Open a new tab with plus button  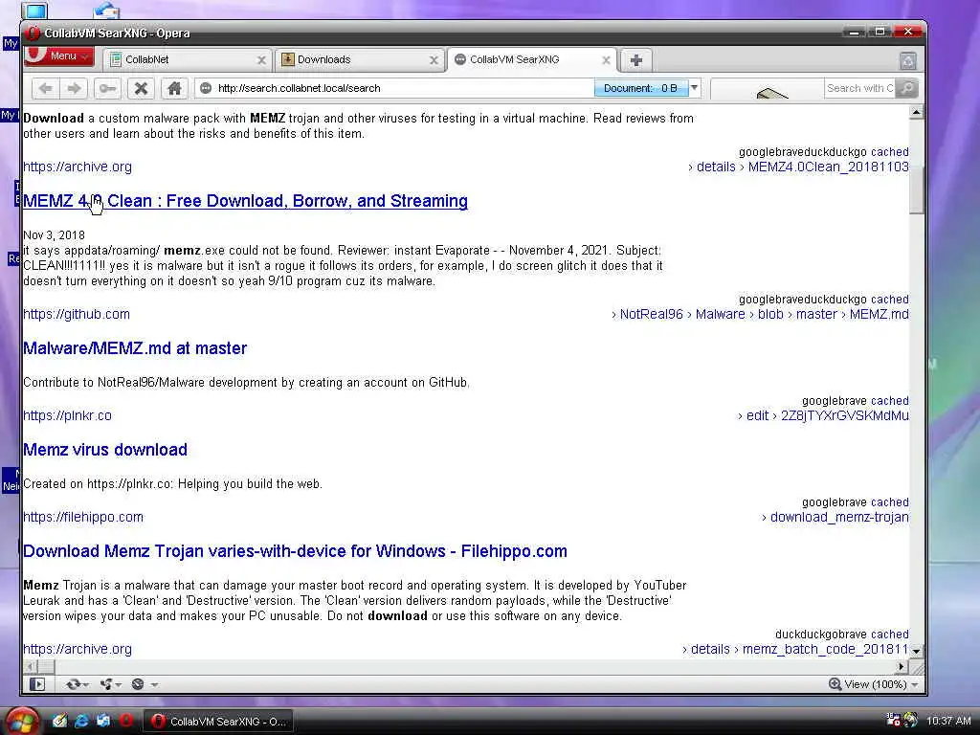[636, 60]
